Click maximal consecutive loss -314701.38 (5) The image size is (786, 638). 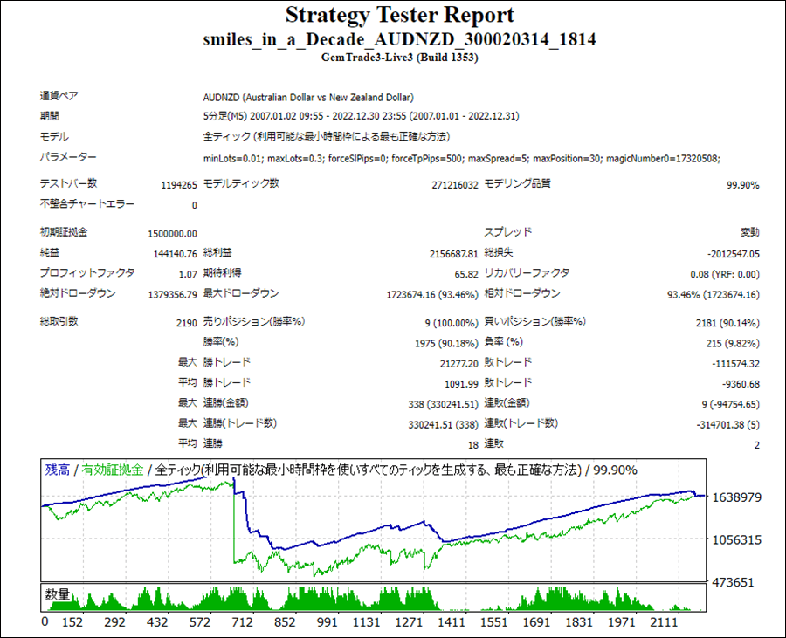pyautogui.click(x=727, y=425)
